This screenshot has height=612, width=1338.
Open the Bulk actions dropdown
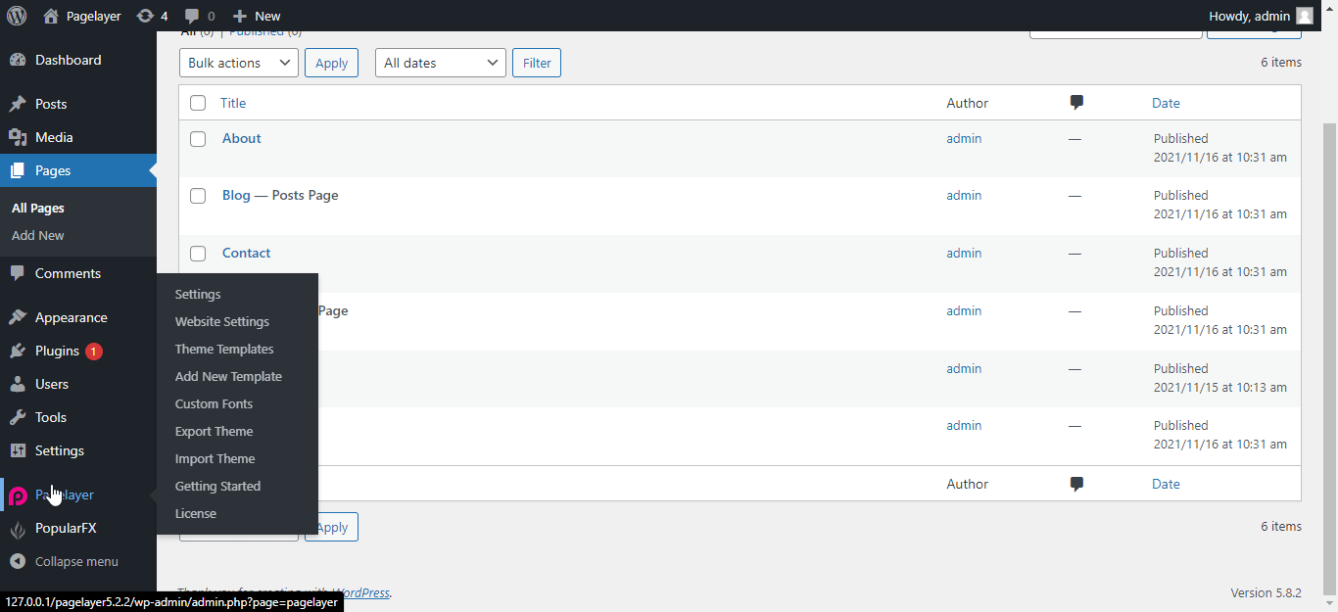click(239, 63)
